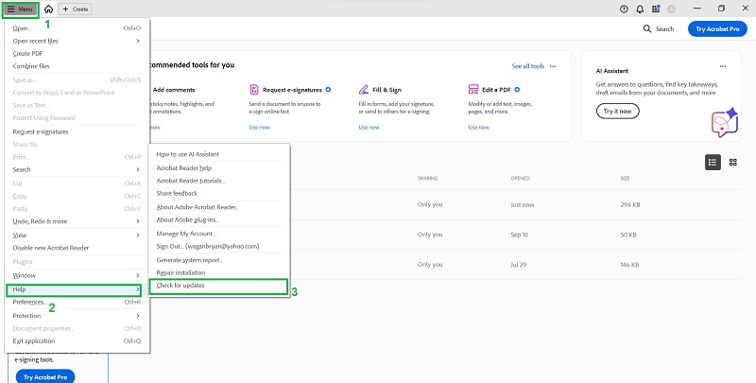Image resolution: width=756 pixels, height=383 pixels.
Task: Select Acrobat Reader tutorials...
Action: click(219, 181)
